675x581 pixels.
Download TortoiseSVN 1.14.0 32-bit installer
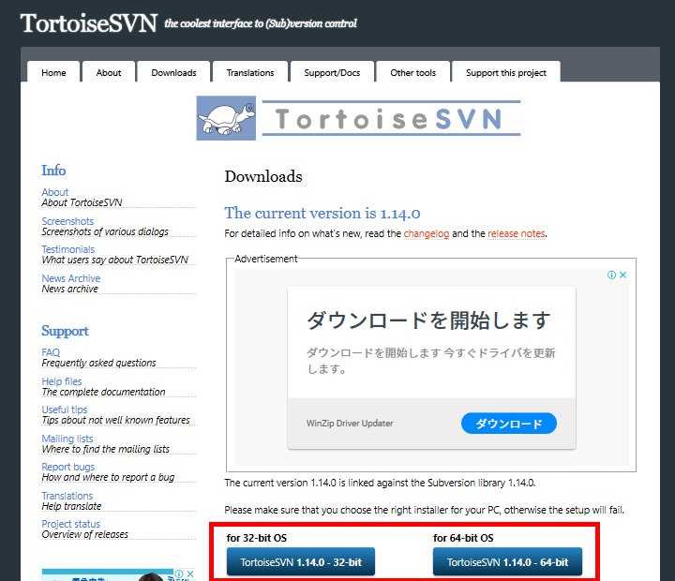pyautogui.click(x=301, y=561)
